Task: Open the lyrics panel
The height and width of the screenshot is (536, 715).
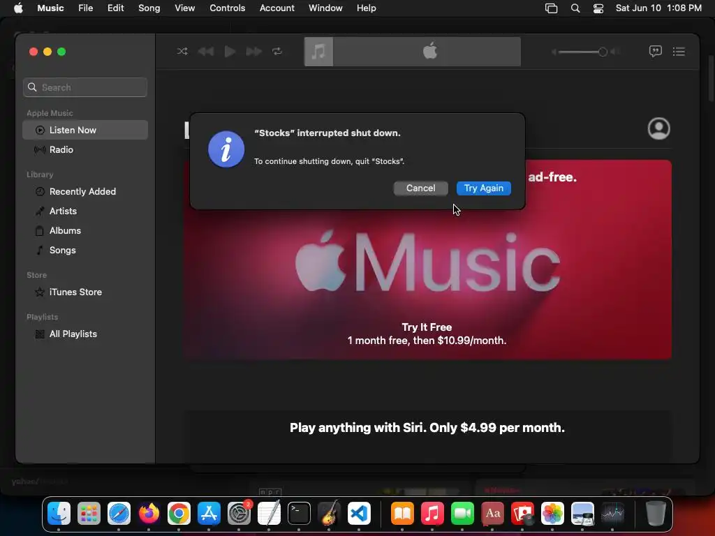Action: coord(655,51)
